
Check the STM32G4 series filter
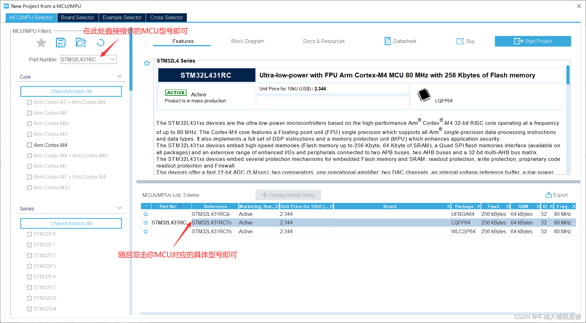coord(29,309)
